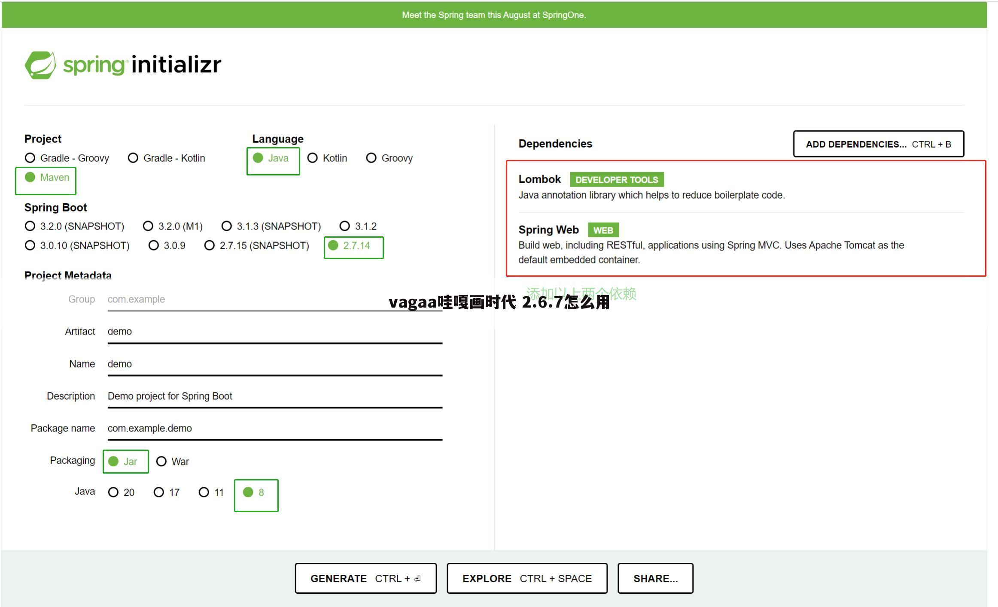
Task: Click the Spring Web dependency entry
Action: point(741,244)
